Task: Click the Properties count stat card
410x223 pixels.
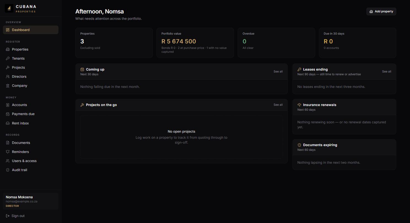Action: pos(114,43)
